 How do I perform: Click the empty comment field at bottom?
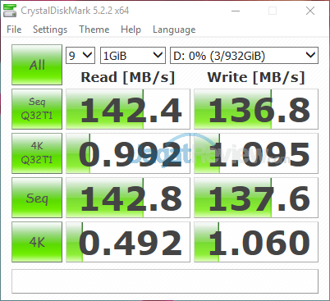point(165,281)
